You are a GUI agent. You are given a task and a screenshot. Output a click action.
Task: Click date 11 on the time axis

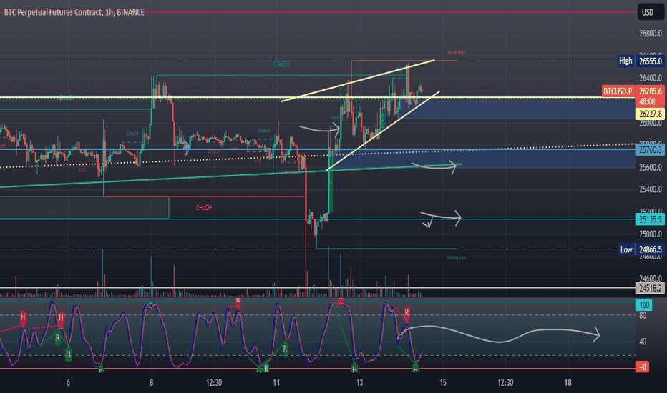tap(276, 383)
